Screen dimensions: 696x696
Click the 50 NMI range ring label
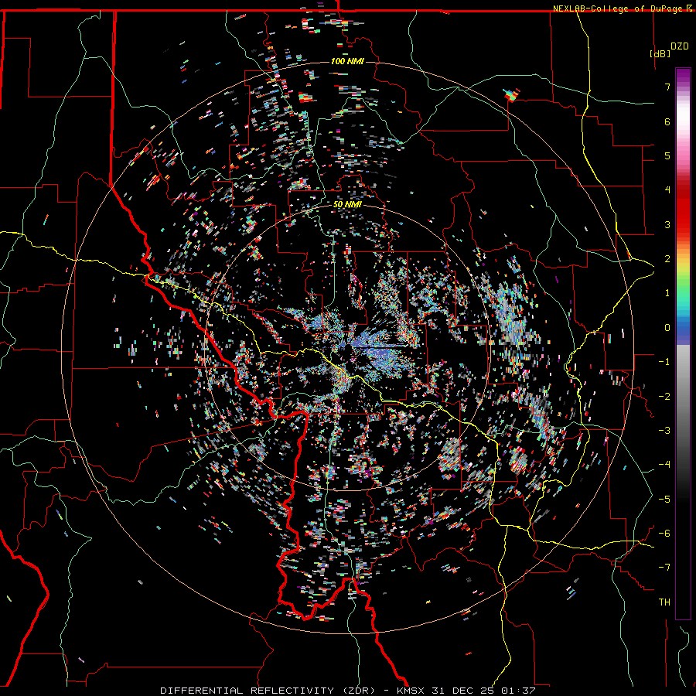tap(347, 205)
